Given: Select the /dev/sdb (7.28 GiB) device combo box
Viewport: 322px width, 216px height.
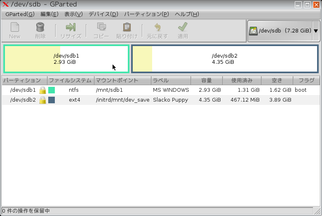Looking at the screenshot, I should pyautogui.click(x=283, y=31).
